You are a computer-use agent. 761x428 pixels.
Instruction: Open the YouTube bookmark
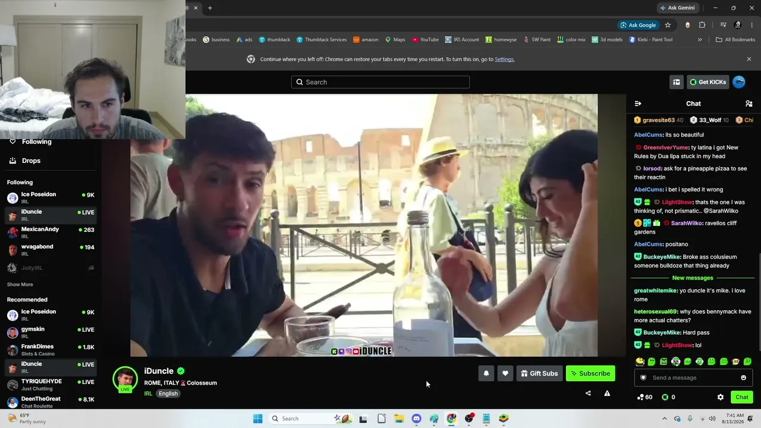tap(425, 40)
